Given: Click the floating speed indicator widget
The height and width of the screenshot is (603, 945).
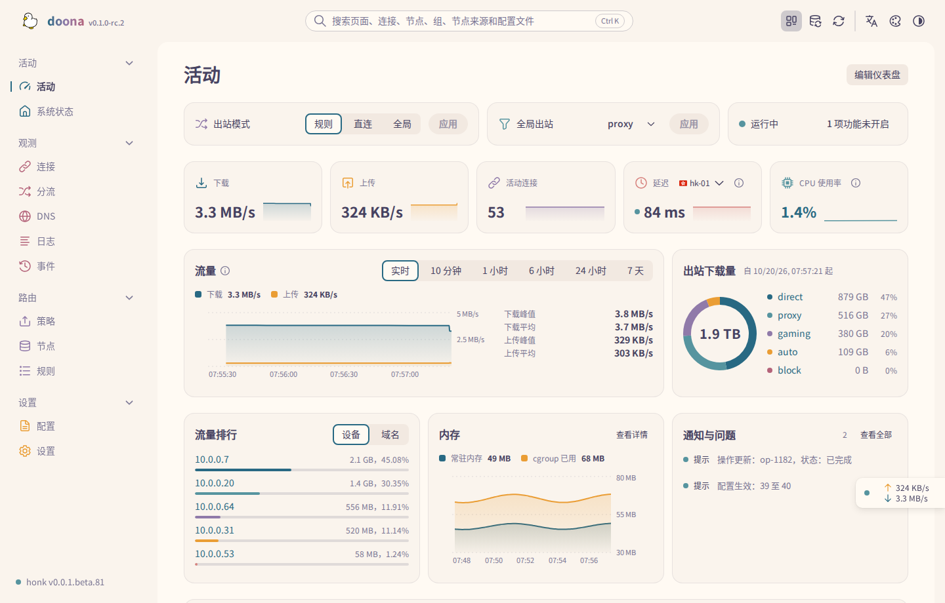Looking at the screenshot, I should coord(900,493).
